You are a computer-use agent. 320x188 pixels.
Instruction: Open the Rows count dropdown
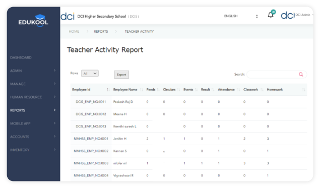click(90, 74)
